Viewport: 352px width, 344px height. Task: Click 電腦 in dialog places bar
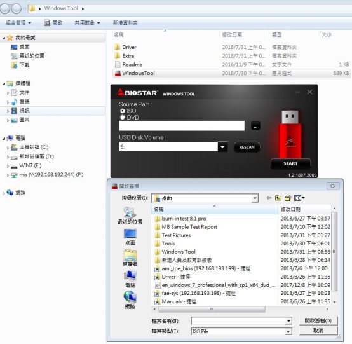[130, 279]
